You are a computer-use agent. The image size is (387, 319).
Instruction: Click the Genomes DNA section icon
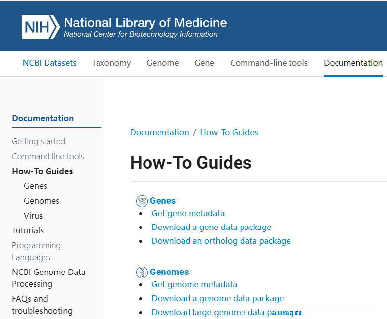[x=142, y=272]
